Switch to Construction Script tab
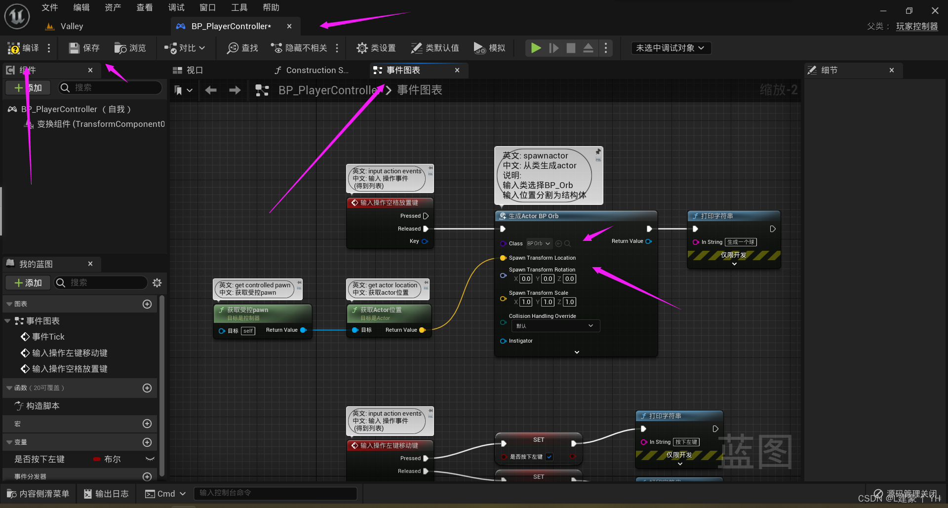 click(312, 70)
